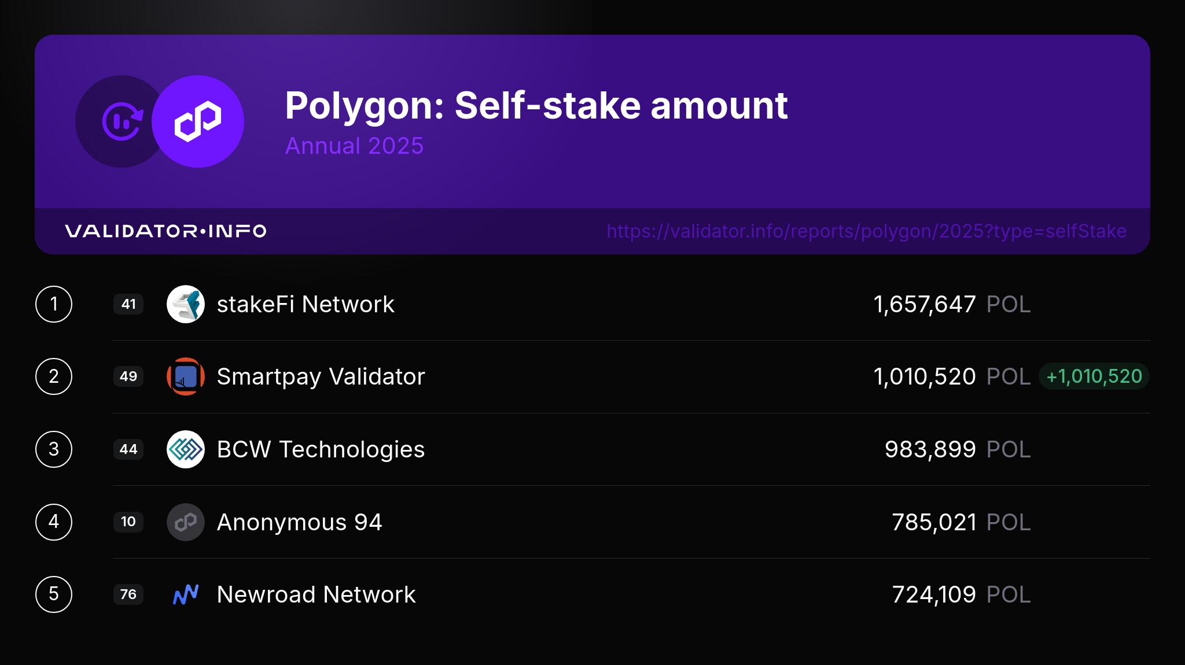Click rank number 1 circle
The image size is (1185, 665).
tap(54, 304)
